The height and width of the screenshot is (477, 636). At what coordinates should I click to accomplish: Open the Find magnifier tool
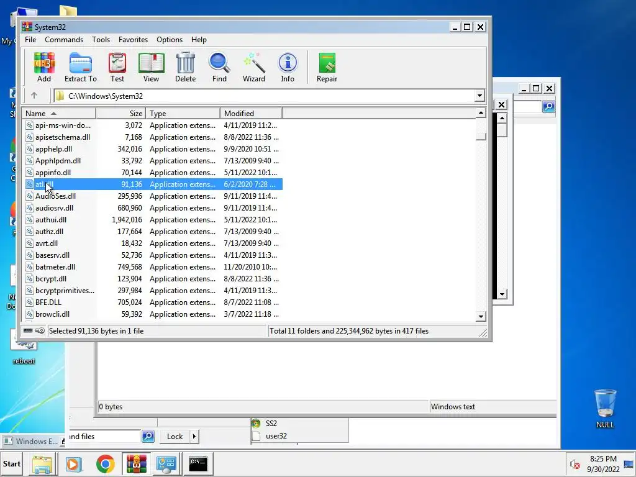[x=219, y=67]
